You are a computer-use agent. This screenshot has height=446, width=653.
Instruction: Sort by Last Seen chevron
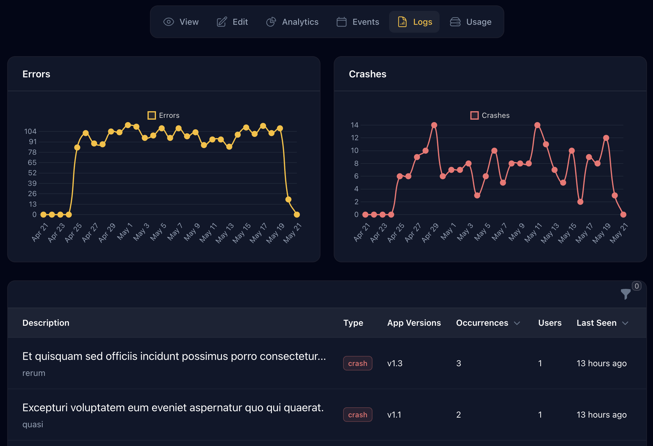tap(625, 323)
